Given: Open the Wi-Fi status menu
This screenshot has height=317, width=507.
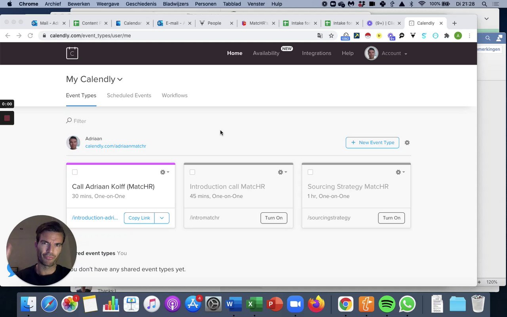Looking at the screenshot, I should (421, 4).
